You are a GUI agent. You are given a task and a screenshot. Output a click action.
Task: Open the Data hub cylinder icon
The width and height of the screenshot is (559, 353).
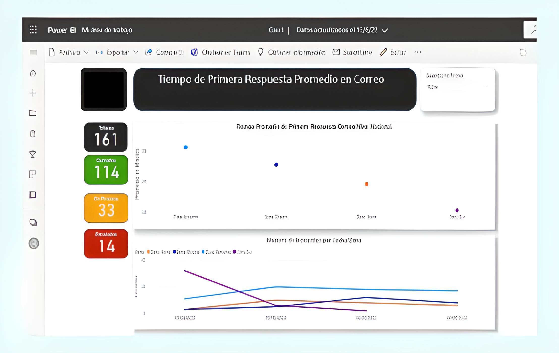click(33, 134)
